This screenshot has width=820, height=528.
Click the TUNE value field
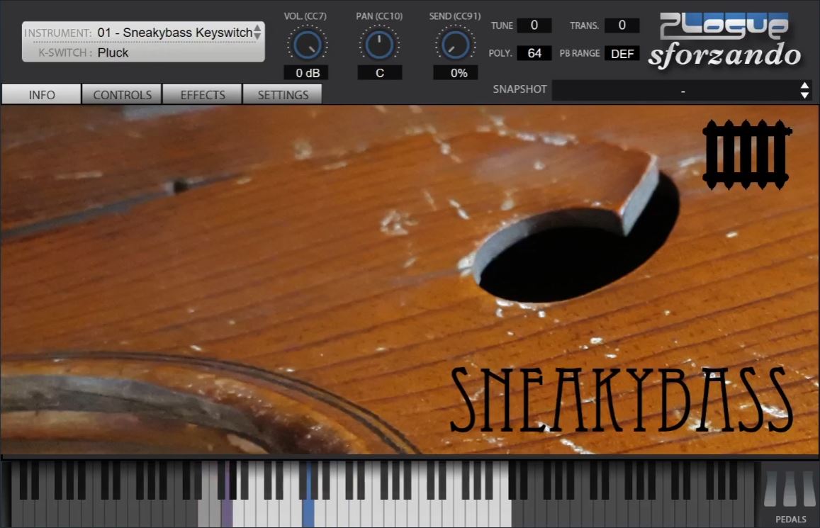pyautogui.click(x=534, y=25)
